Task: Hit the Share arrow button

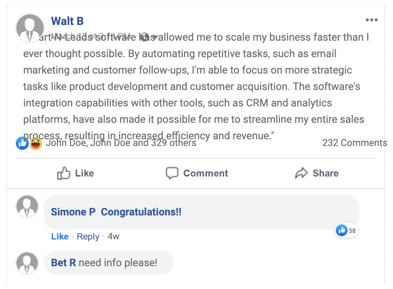Action: click(x=317, y=173)
